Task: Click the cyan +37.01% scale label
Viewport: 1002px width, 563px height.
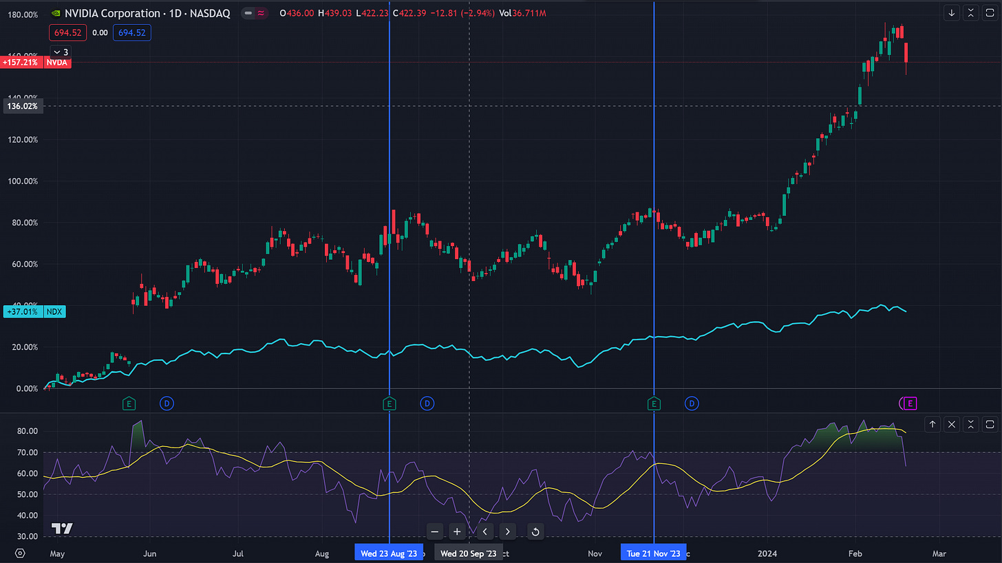Action: click(x=22, y=311)
